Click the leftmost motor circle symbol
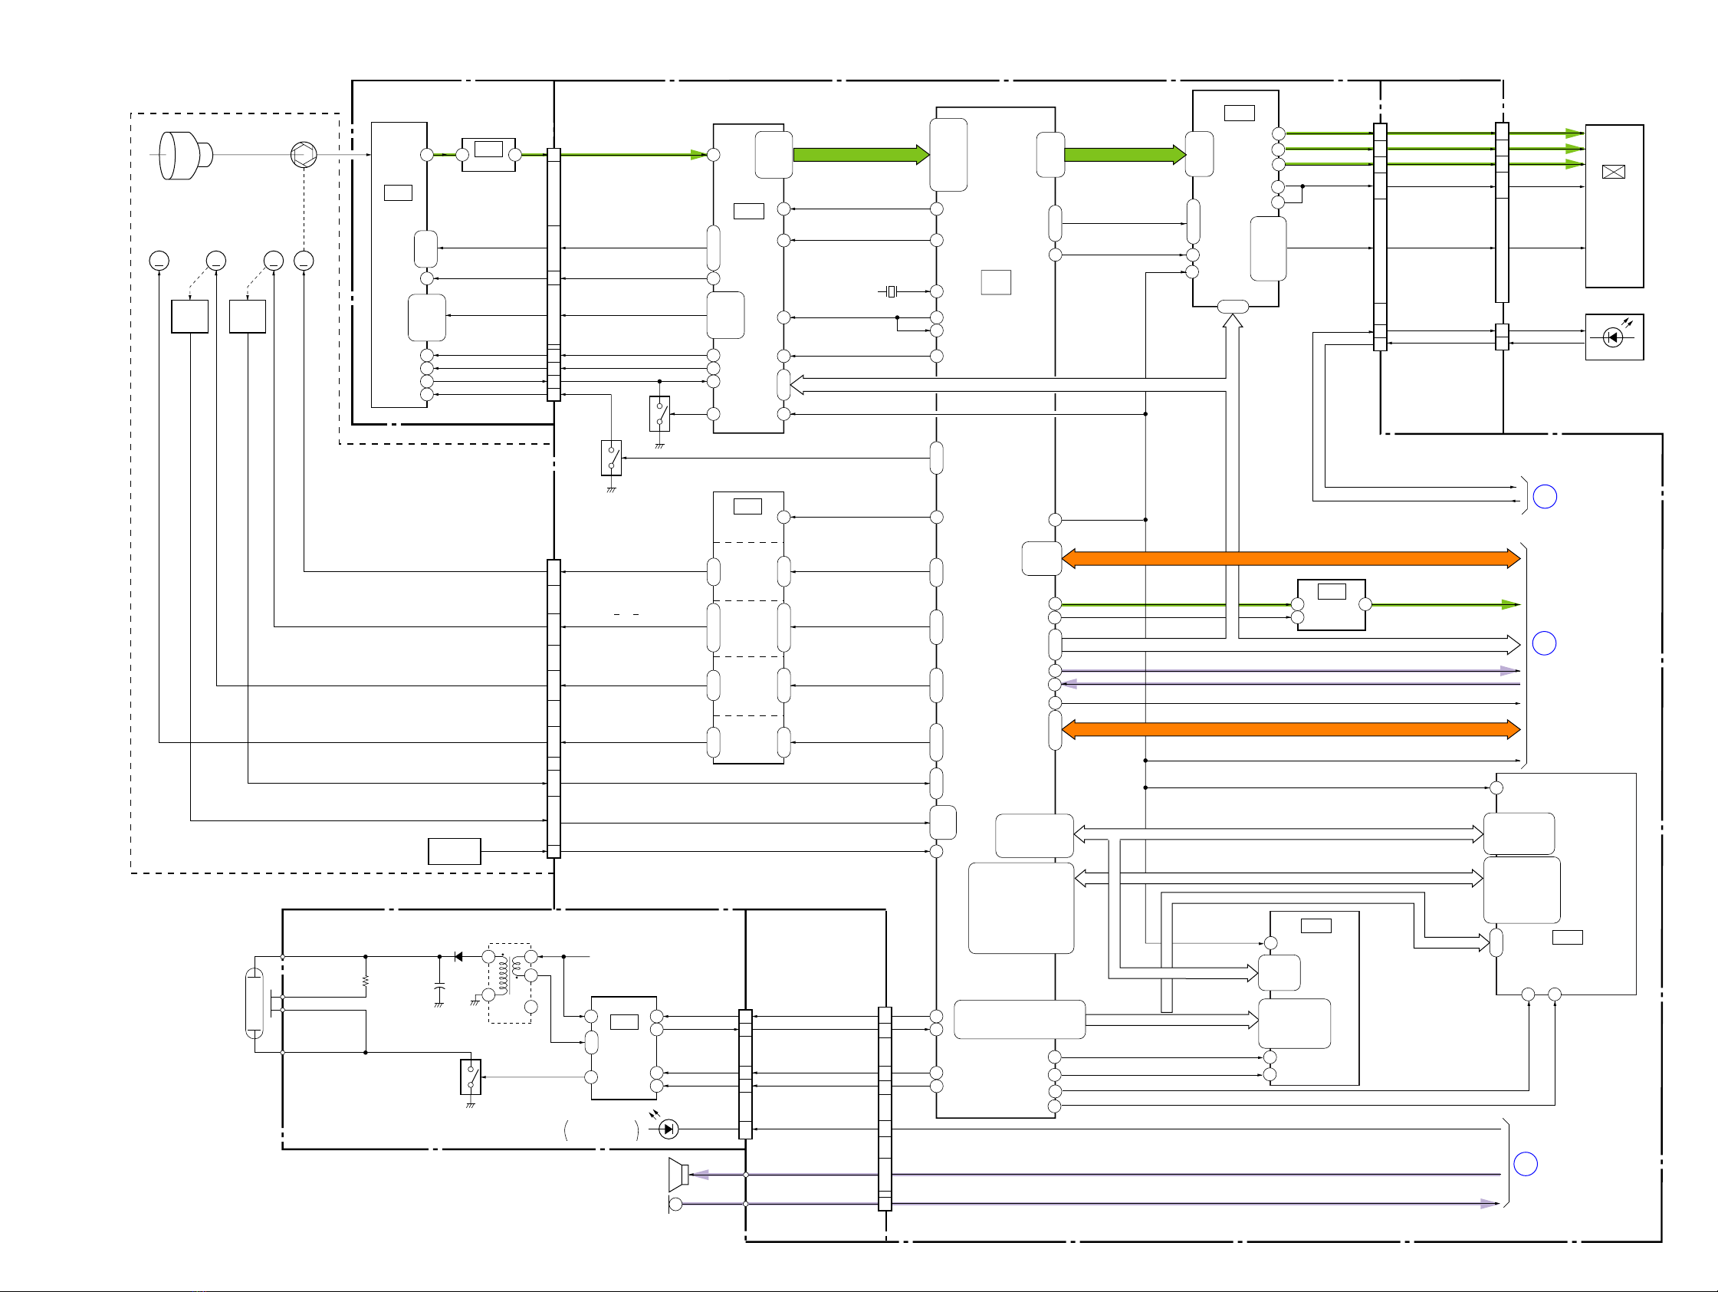 click(x=159, y=261)
